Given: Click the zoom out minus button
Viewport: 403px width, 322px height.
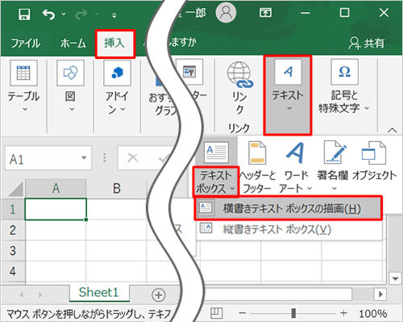Looking at the screenshot, I should tap(242, 313).
